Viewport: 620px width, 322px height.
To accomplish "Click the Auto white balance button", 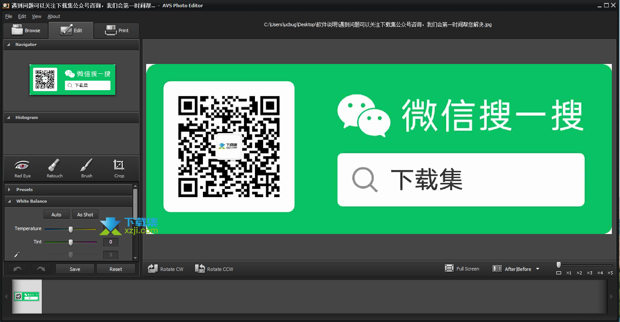I will coord(56,214).
